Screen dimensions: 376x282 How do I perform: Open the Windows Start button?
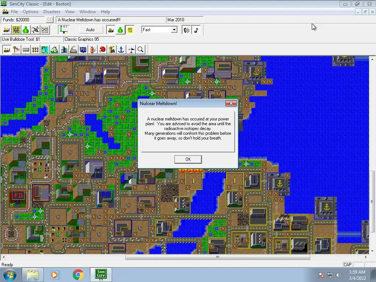click(10, 275)
